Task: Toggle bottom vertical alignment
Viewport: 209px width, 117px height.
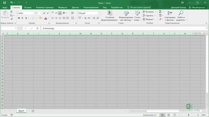Action: [60, 13]
